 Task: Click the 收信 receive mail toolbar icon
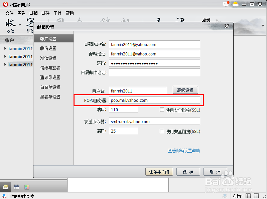click(x=10, y=25)
